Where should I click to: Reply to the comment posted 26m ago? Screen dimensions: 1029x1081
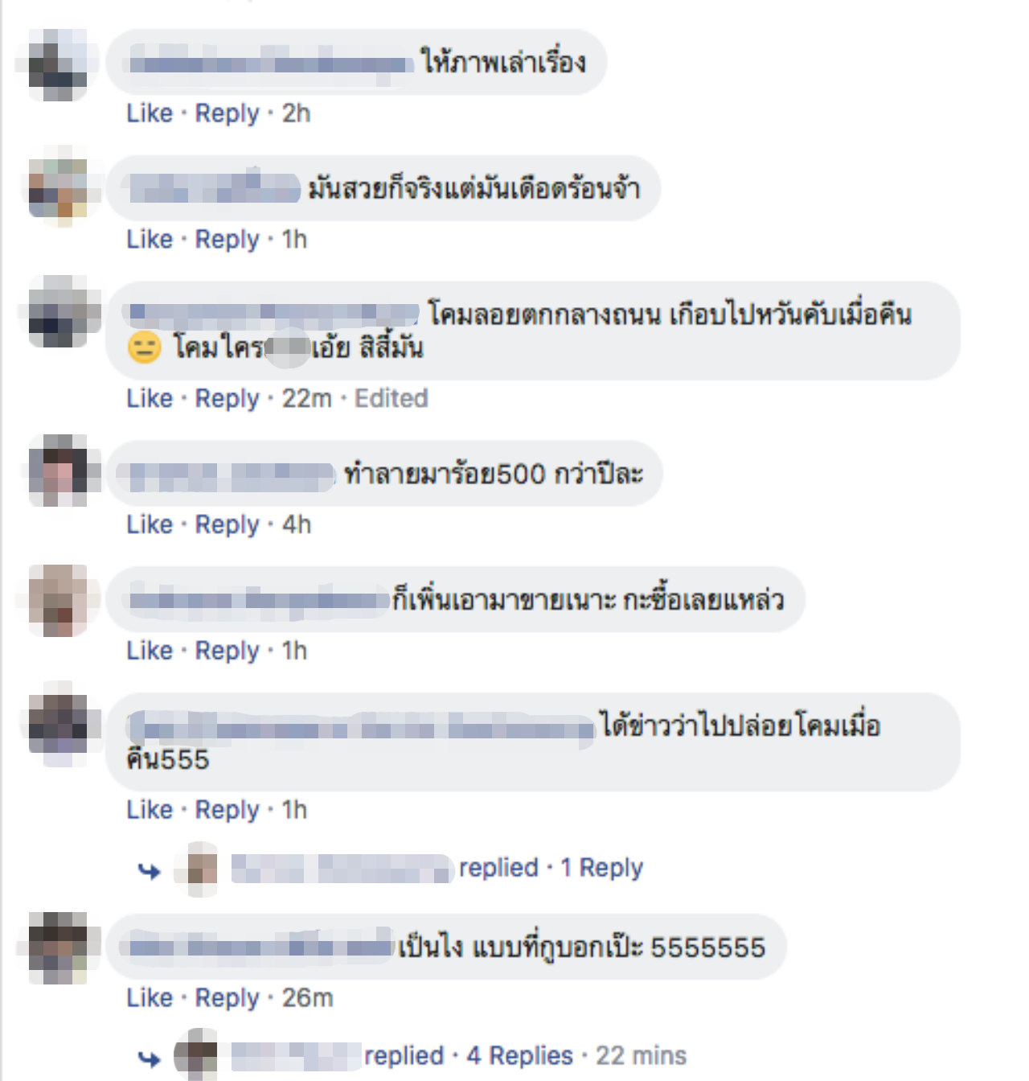tap(228, 998)
